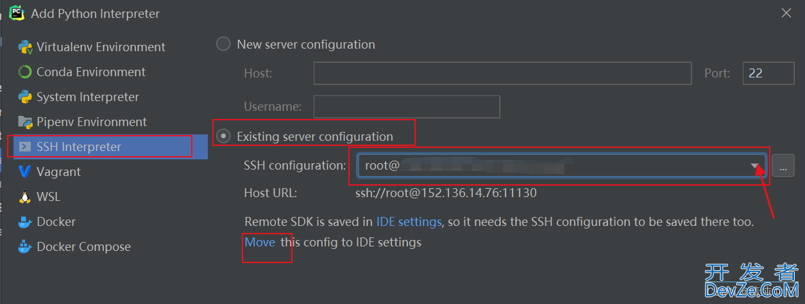Click the Pipenv Environment folder icon
This screenshot has height=304, width=805.
(x=25, y=122)
